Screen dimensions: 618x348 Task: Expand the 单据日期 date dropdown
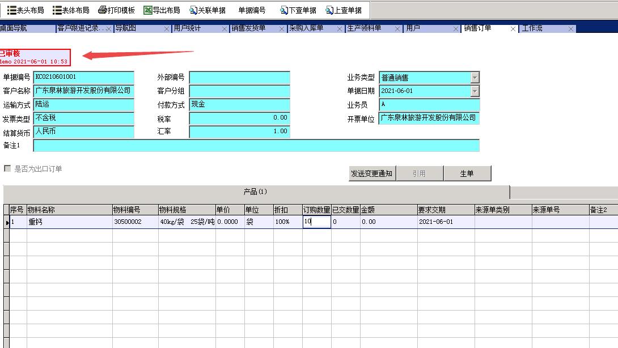[474, 91]
